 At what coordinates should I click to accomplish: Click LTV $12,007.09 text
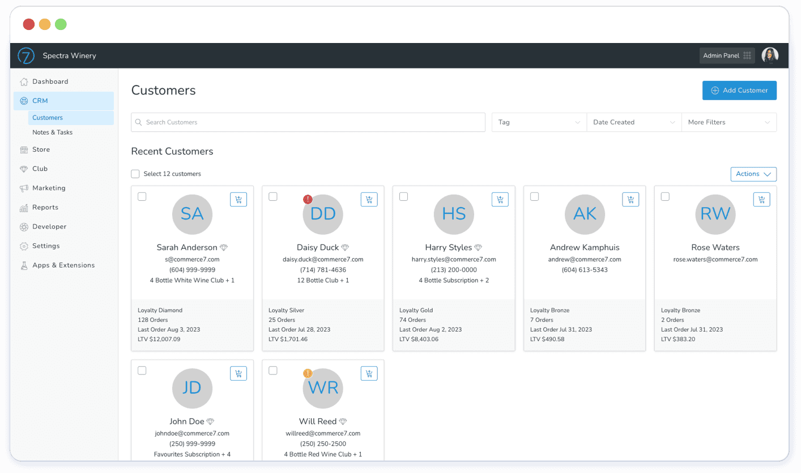(159, 339)
